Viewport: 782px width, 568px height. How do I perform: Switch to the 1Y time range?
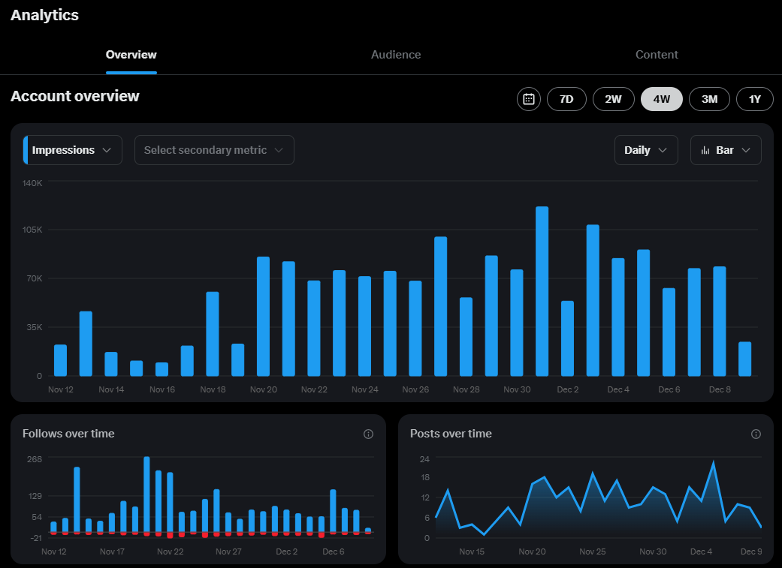754,99
